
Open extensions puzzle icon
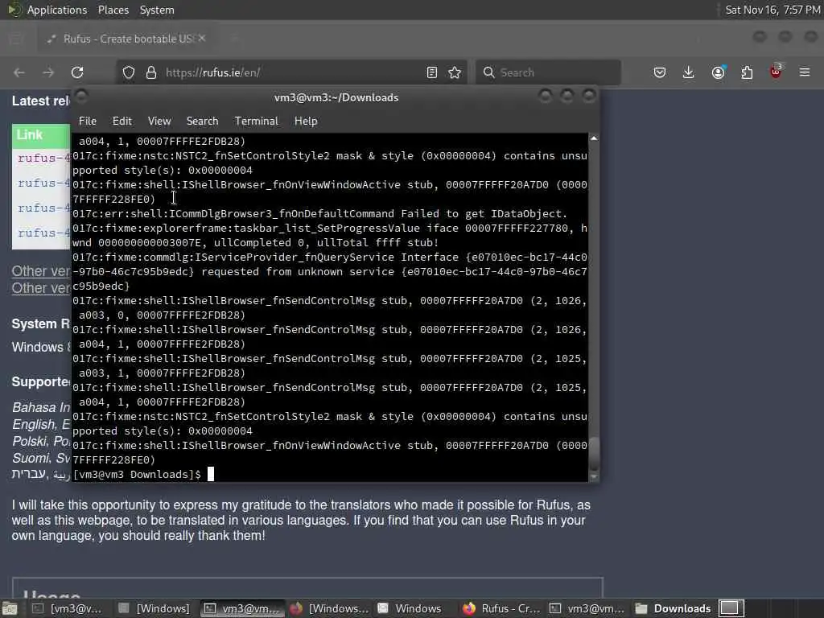coord(747,72)
